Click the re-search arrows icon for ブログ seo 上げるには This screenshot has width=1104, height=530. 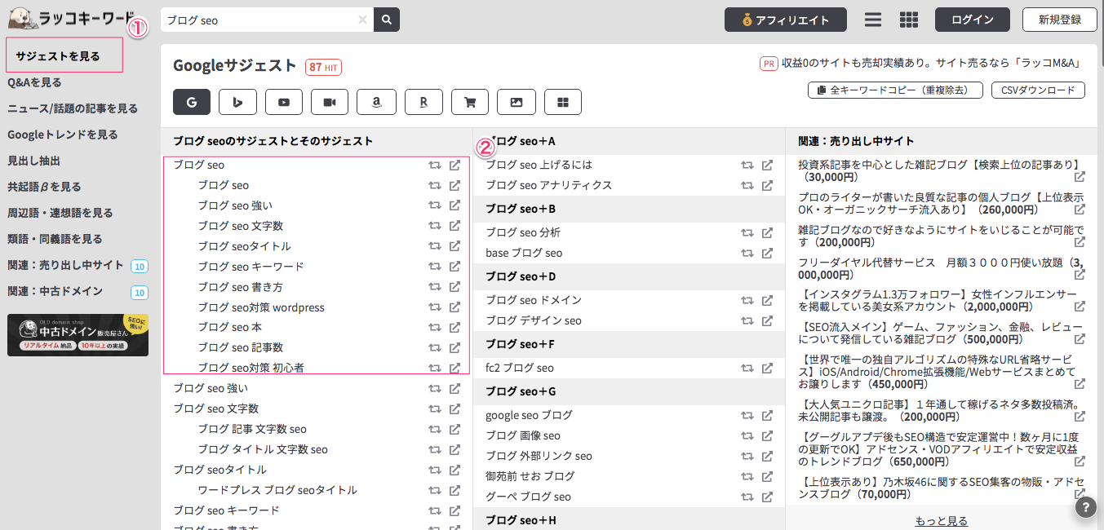747,165
